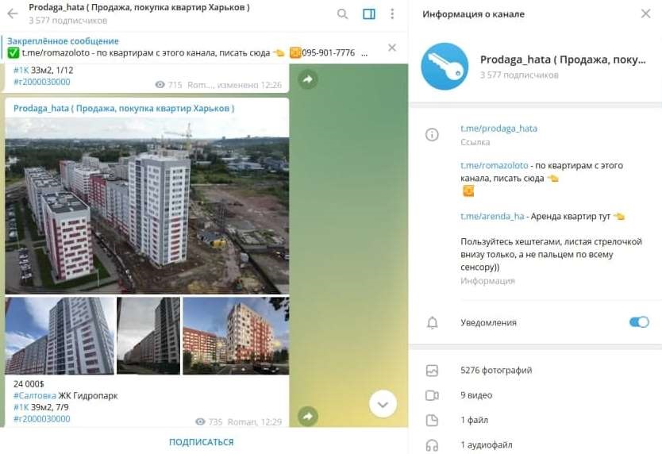Viewport: 662px width, 454px height.
Task: Click the bell icon beside Уведомления
Action: pyautogui.click(x=432, y=323)
